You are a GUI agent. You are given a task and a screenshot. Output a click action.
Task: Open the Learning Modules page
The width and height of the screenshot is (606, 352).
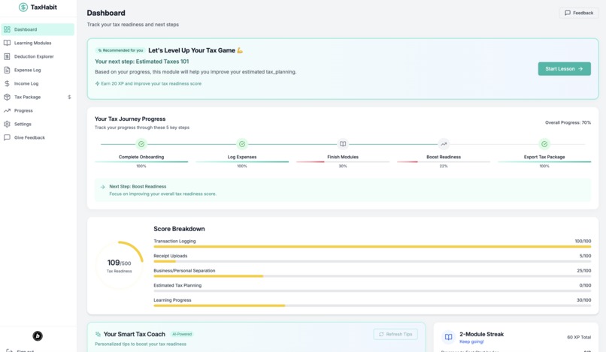38,43
